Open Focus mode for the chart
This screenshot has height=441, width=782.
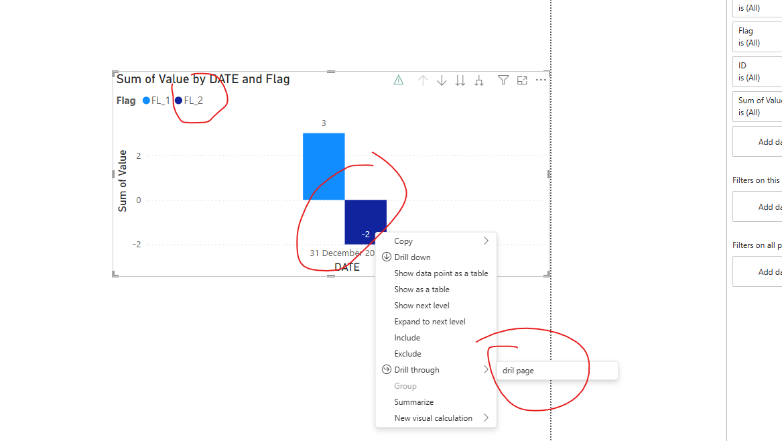pyautogui.click(x=522, y=80)
